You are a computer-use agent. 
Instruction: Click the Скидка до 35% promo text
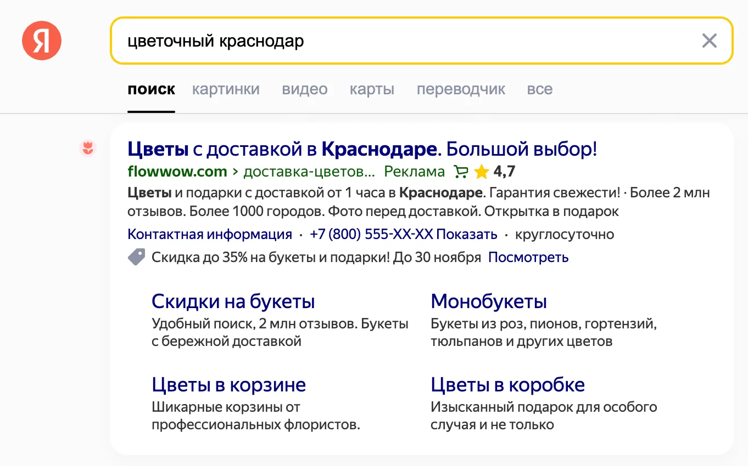coord(316,257)
